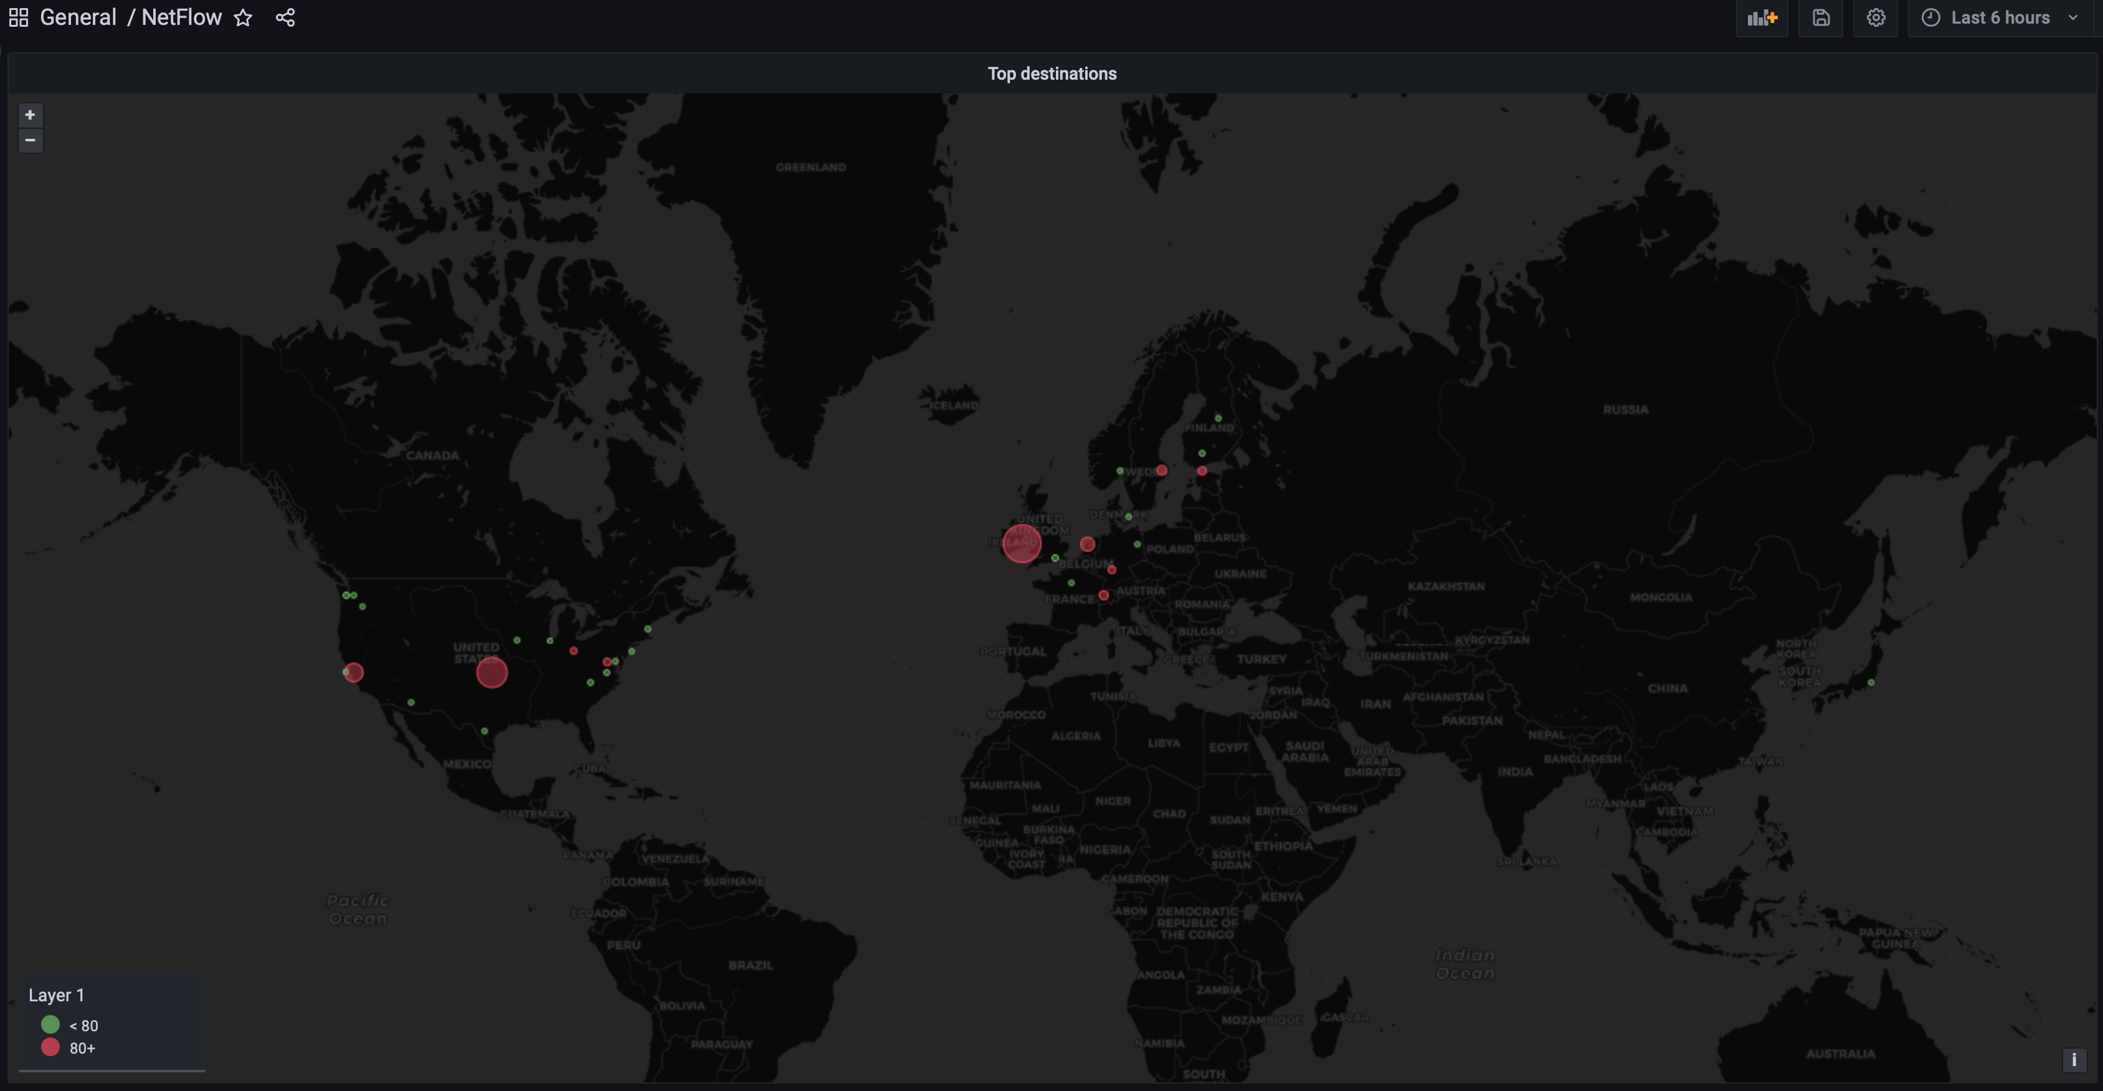
Task: Open dashboard settings via the gear icon
Action: [1875, 17]
